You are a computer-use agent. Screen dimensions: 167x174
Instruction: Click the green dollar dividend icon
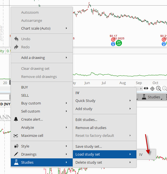click(119, 43)
